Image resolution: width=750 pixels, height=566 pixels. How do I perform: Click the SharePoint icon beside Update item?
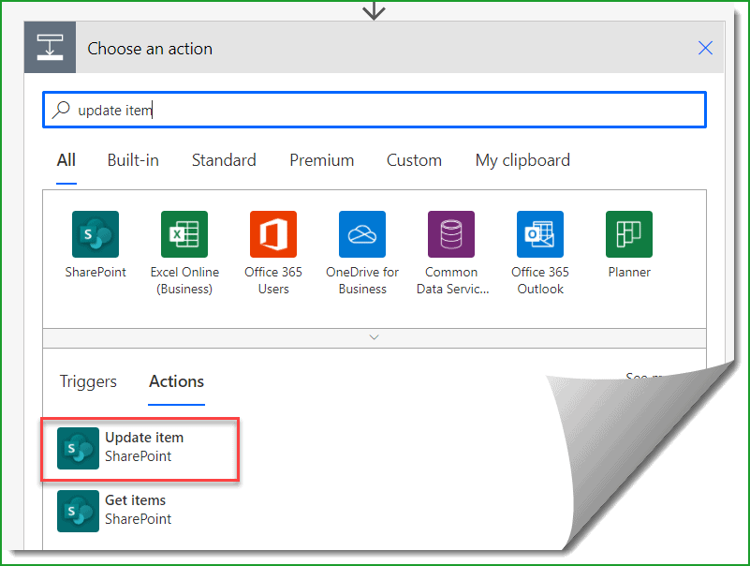[x=78, y=448]
